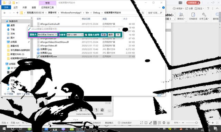Select 效果图1.jpg image file
Viewport: 221px width, 132px height.
[46, 49]
